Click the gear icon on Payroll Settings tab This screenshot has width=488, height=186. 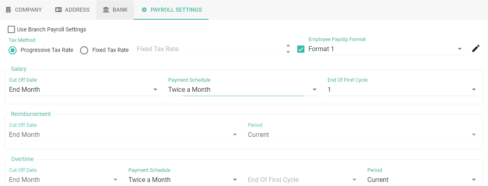144,10
